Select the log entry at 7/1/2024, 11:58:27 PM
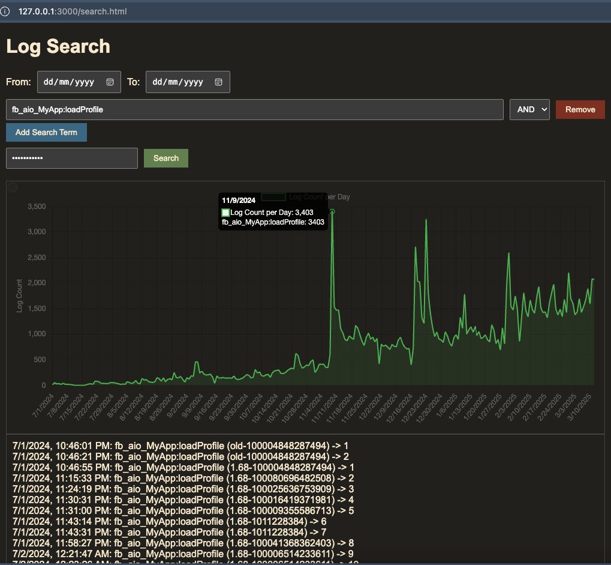 183,543
